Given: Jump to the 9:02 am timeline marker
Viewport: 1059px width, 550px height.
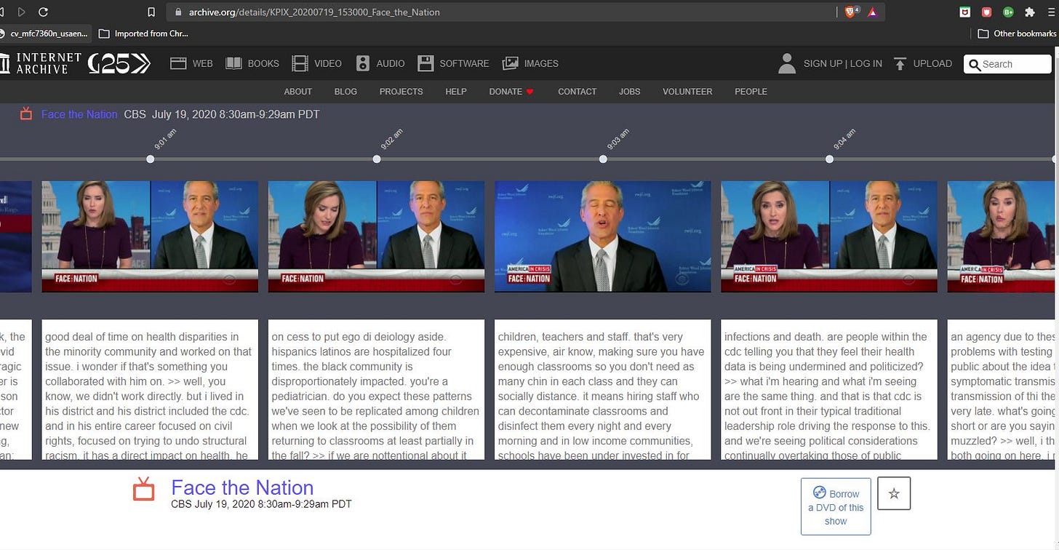Looking at the screenshot, I should pyautogui.click(x=377, y=159).
